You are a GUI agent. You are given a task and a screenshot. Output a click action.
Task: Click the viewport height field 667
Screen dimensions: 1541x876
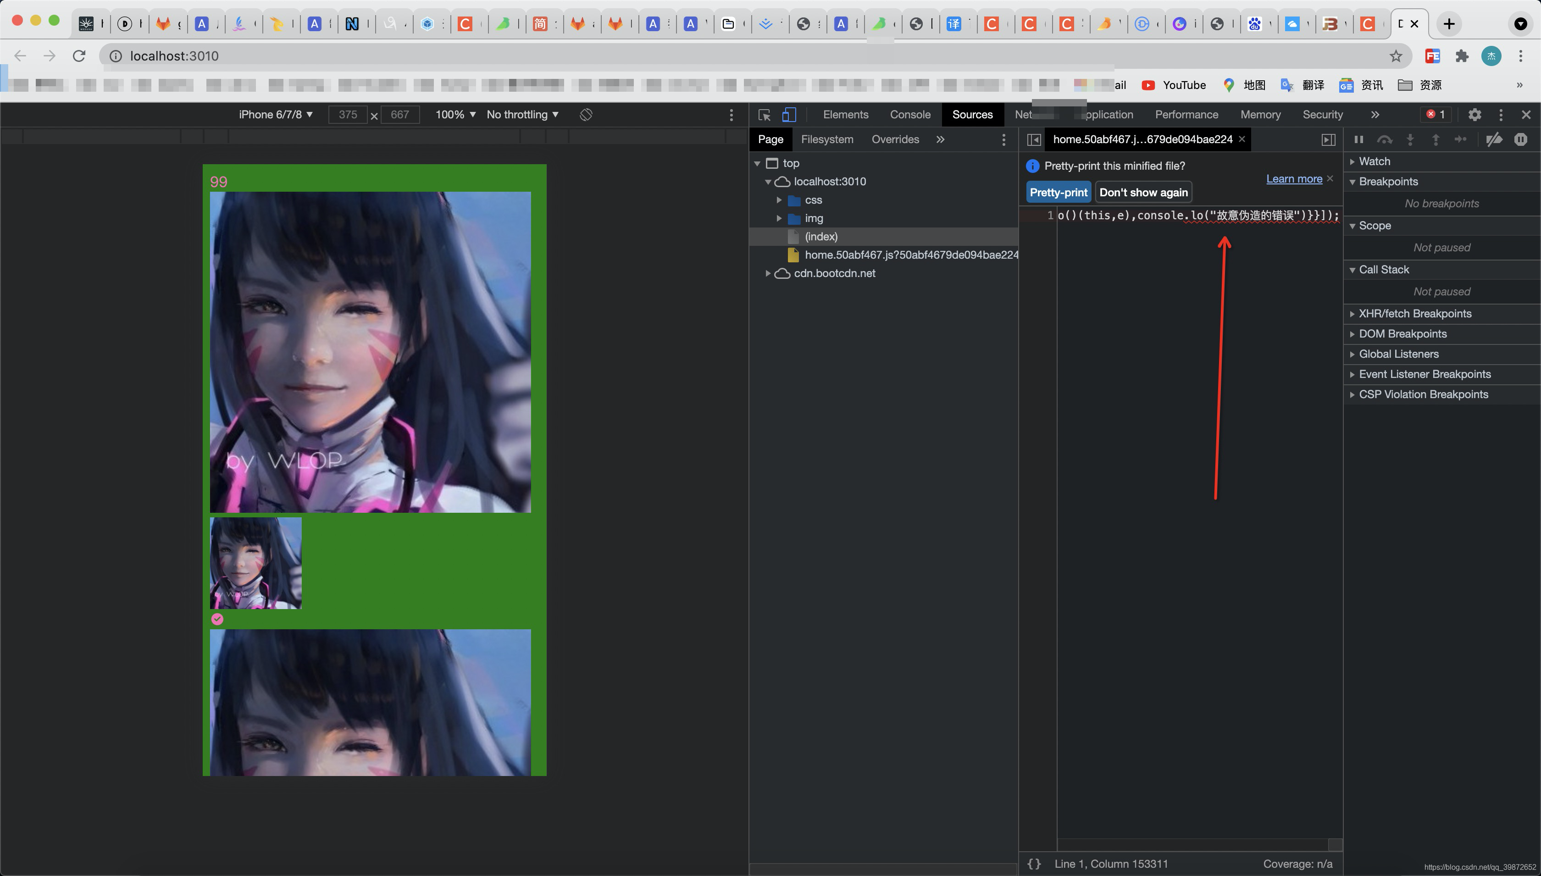click(400, 114)
